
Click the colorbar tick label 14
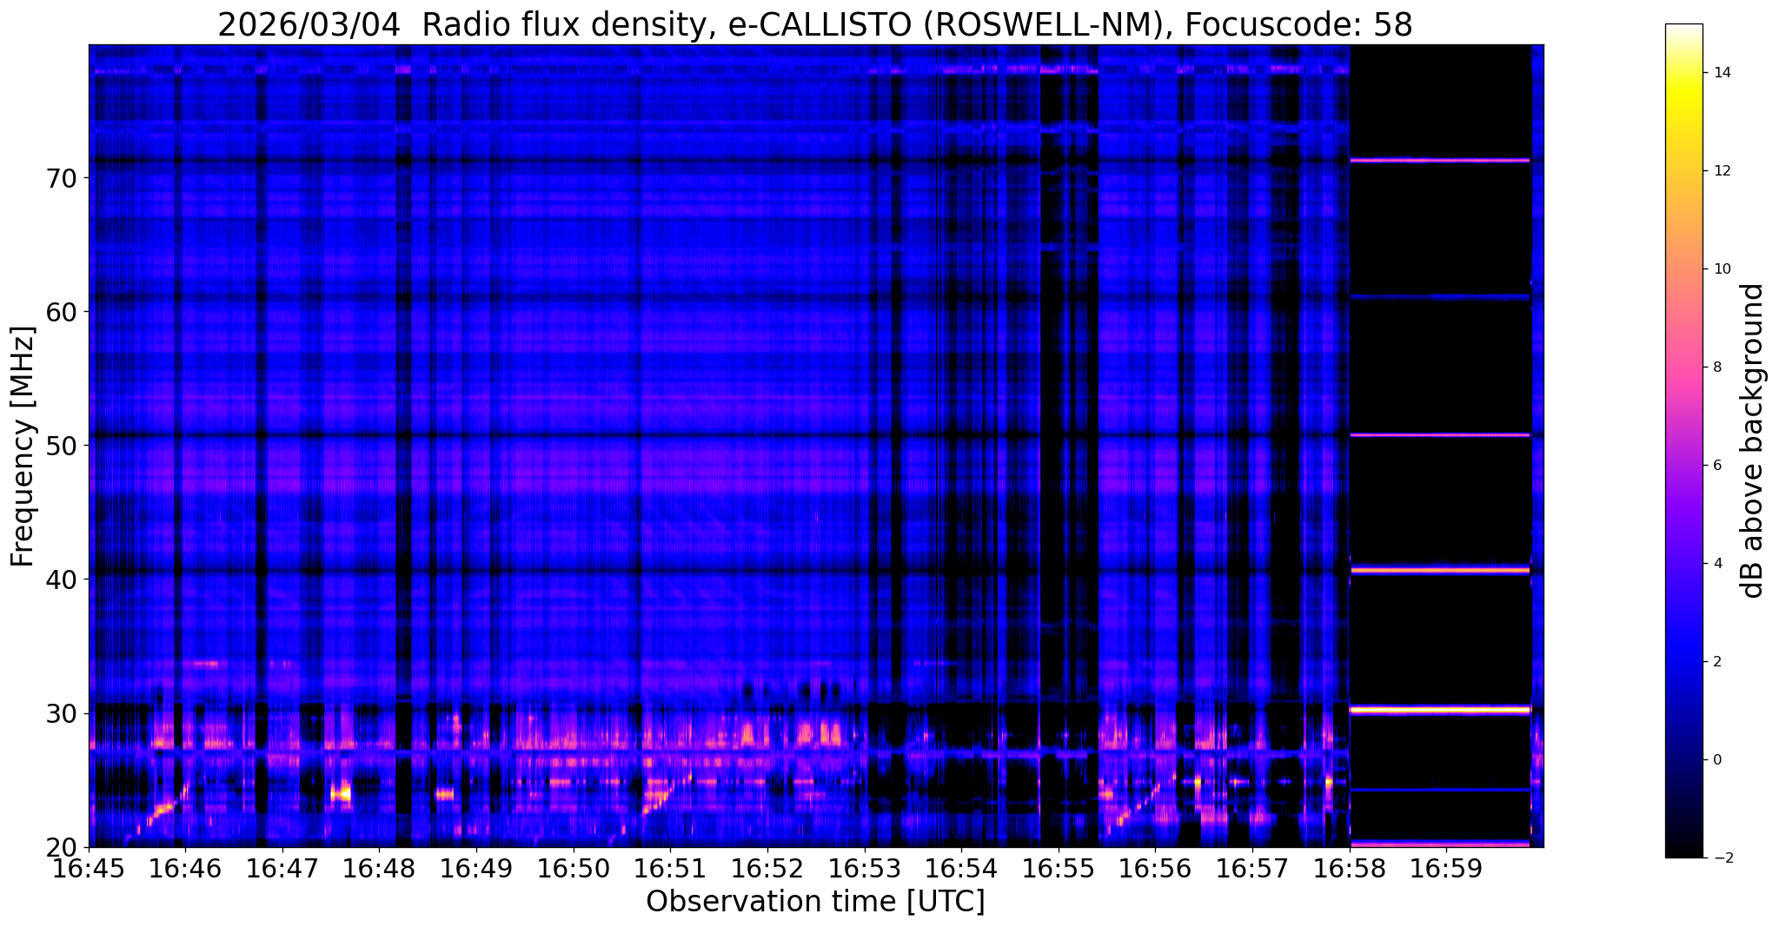click(1721, 72)
